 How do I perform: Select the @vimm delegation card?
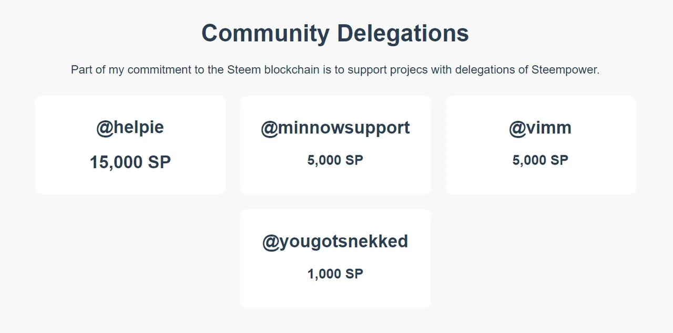click(x=541, y=145)
